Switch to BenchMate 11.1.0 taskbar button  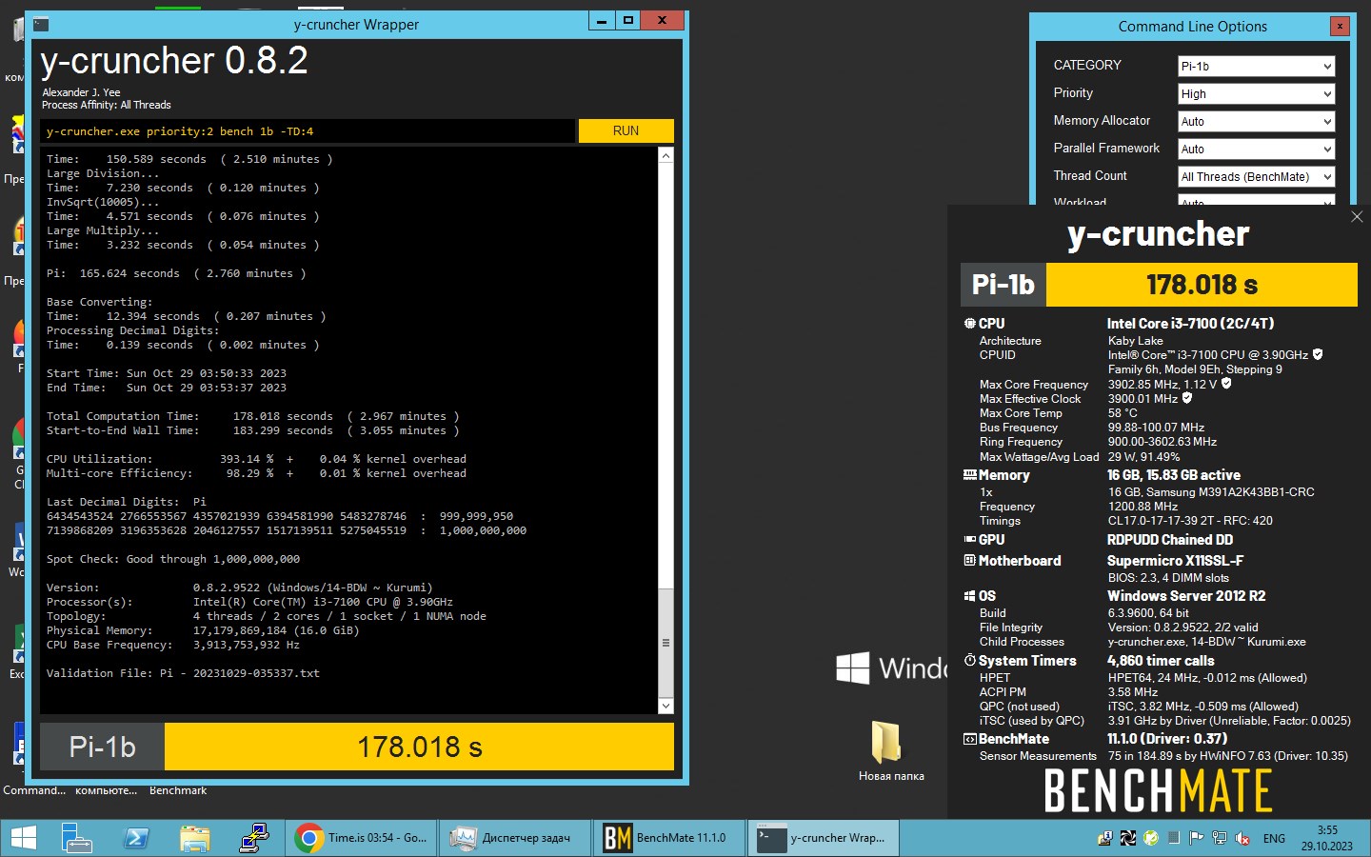(x=668, y=838)
